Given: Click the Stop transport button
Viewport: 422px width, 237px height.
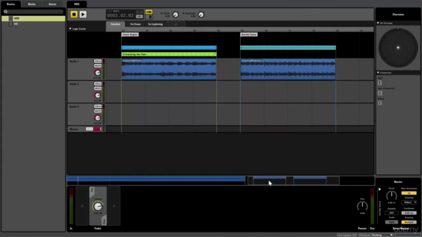Looking at the screenshot, I should [x=74, y=14].
